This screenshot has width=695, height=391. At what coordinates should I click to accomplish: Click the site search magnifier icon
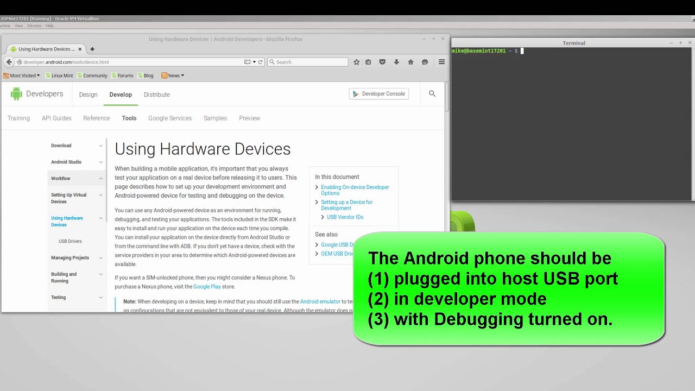(x=432, y=94)
